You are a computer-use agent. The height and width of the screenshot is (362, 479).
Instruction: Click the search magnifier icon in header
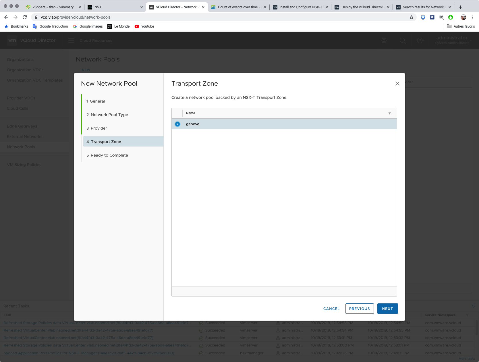pyautogui.click(x=403, y=41)
